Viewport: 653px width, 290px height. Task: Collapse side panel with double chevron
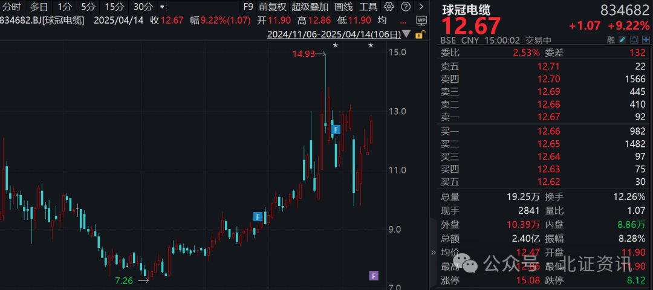tap(433, 252)
